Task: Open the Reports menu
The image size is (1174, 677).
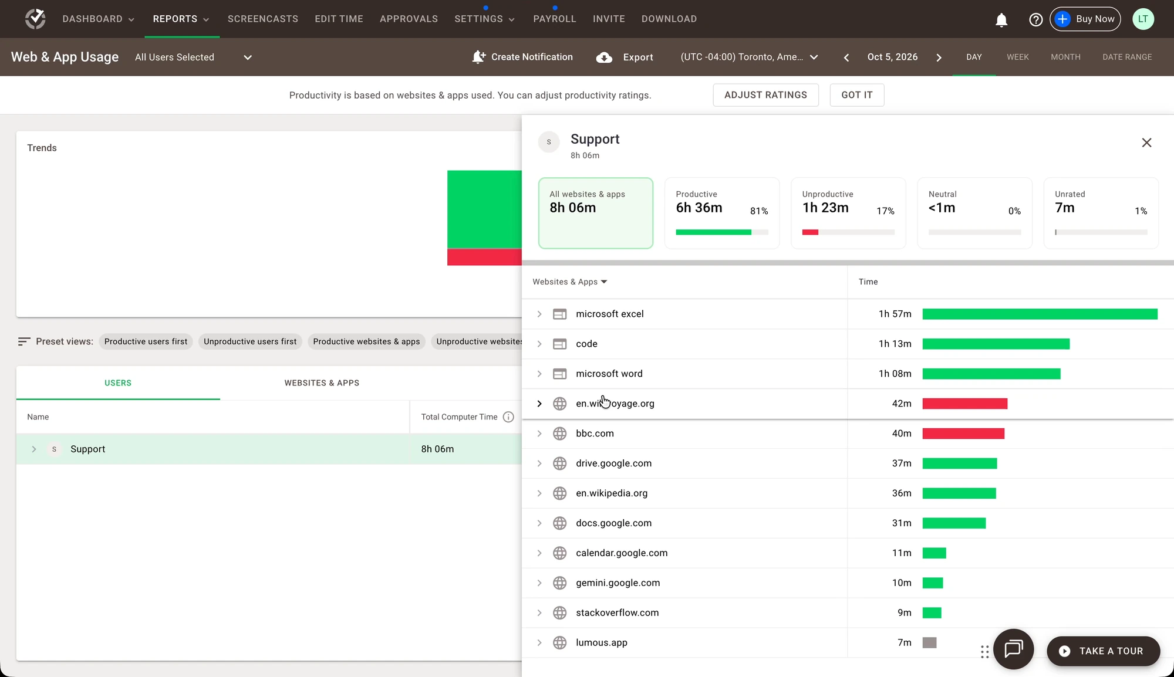Action: point(181,19)
